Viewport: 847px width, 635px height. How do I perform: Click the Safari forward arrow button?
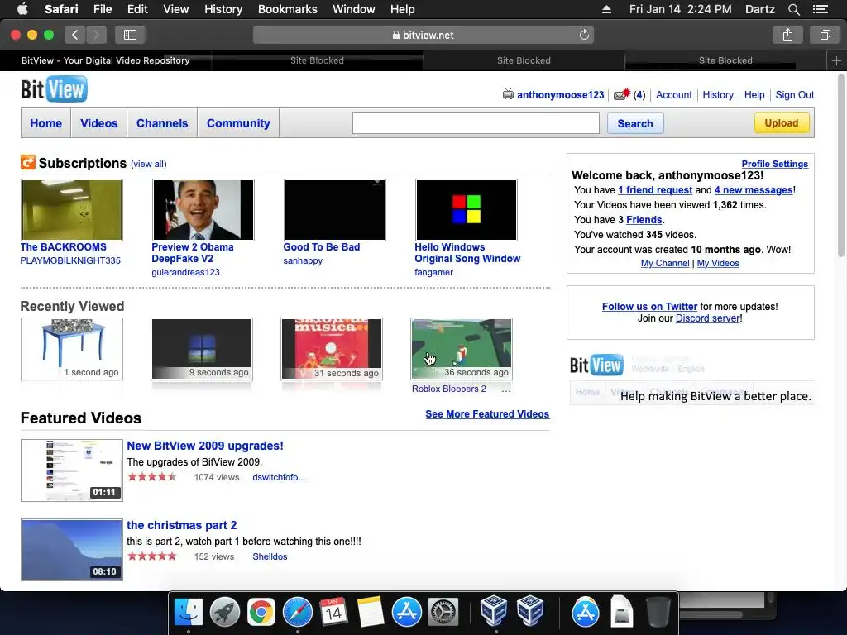click(96, 35)
